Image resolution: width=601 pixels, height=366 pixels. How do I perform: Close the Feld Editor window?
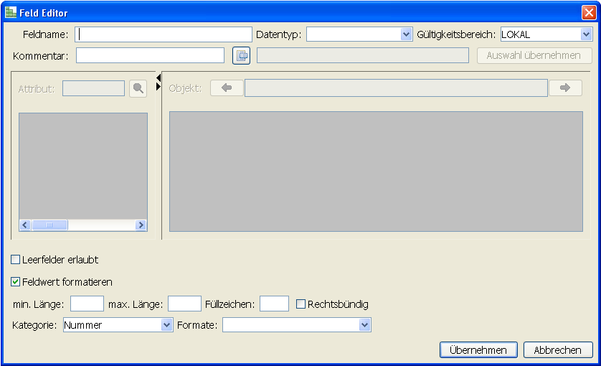click(x=588, y=12)
